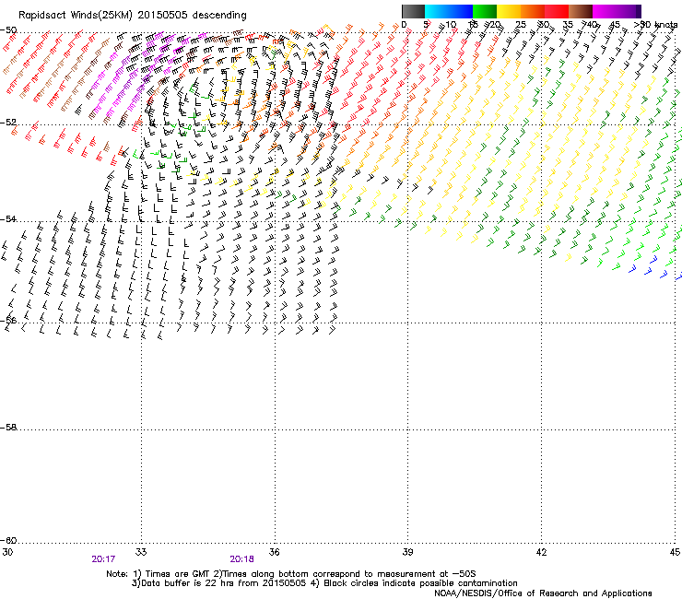
Task: Click the 'NOAA/NESDIS/Office of Research and Applications' credit
Action: (x=543, y=593)
